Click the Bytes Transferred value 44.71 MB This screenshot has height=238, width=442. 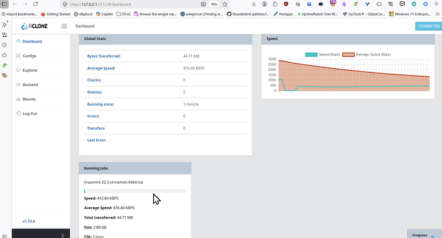point(191,56)
